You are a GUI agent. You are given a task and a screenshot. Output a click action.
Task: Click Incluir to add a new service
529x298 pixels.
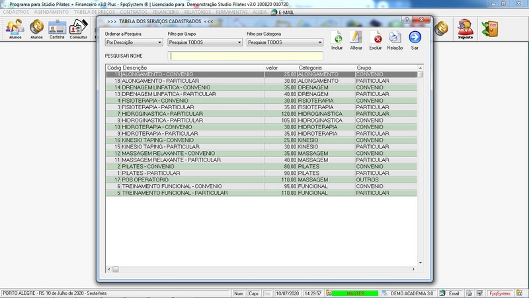(337, 40)
